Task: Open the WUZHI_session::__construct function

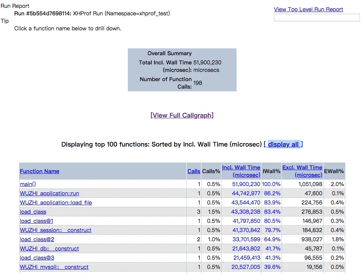Action: pyautogui.click(x=56, y=230)
